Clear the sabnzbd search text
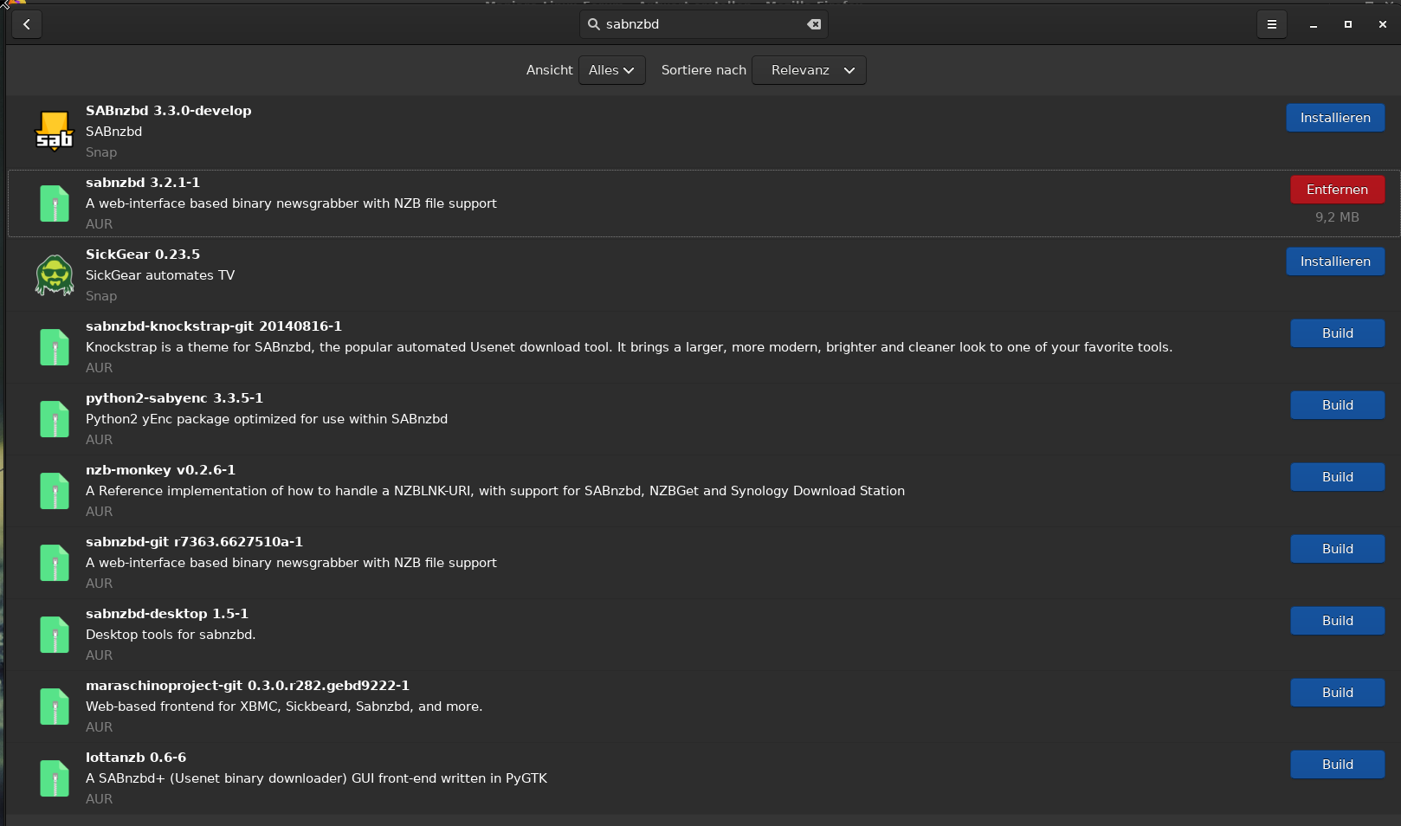This screenshot has width=1401, height=826. (813, 24)
